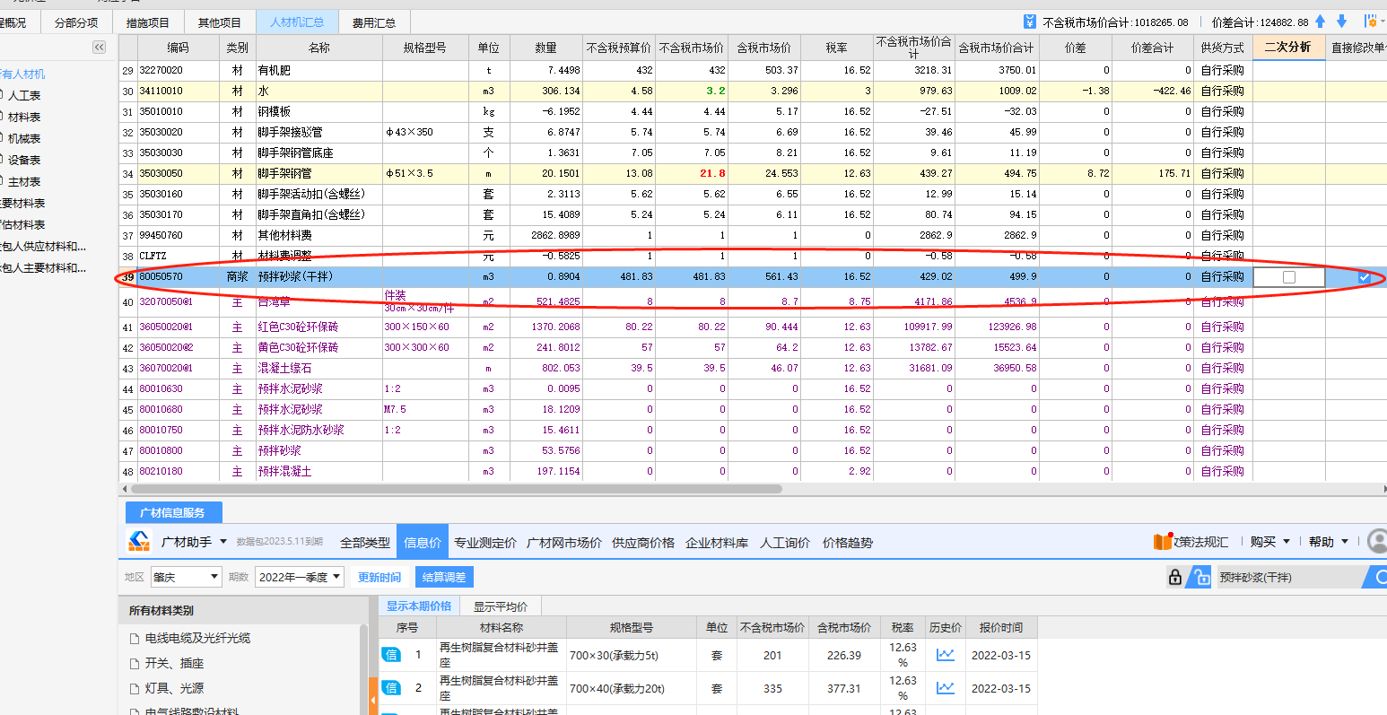Click the search field containing 预拌砂浆(干拌)

pos(1287,578)
